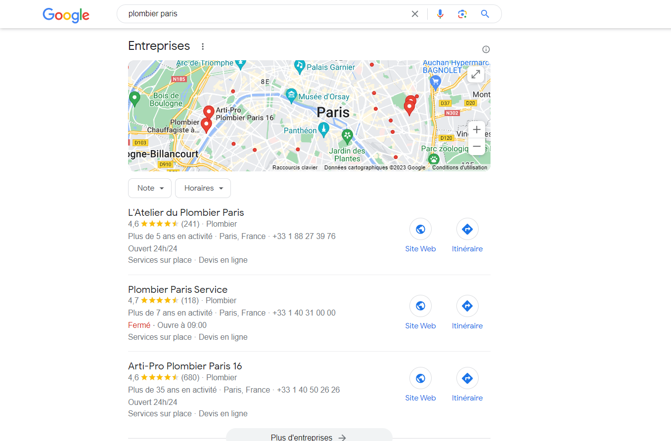Clear the search box with the X icon

click(x=415, y=14)
